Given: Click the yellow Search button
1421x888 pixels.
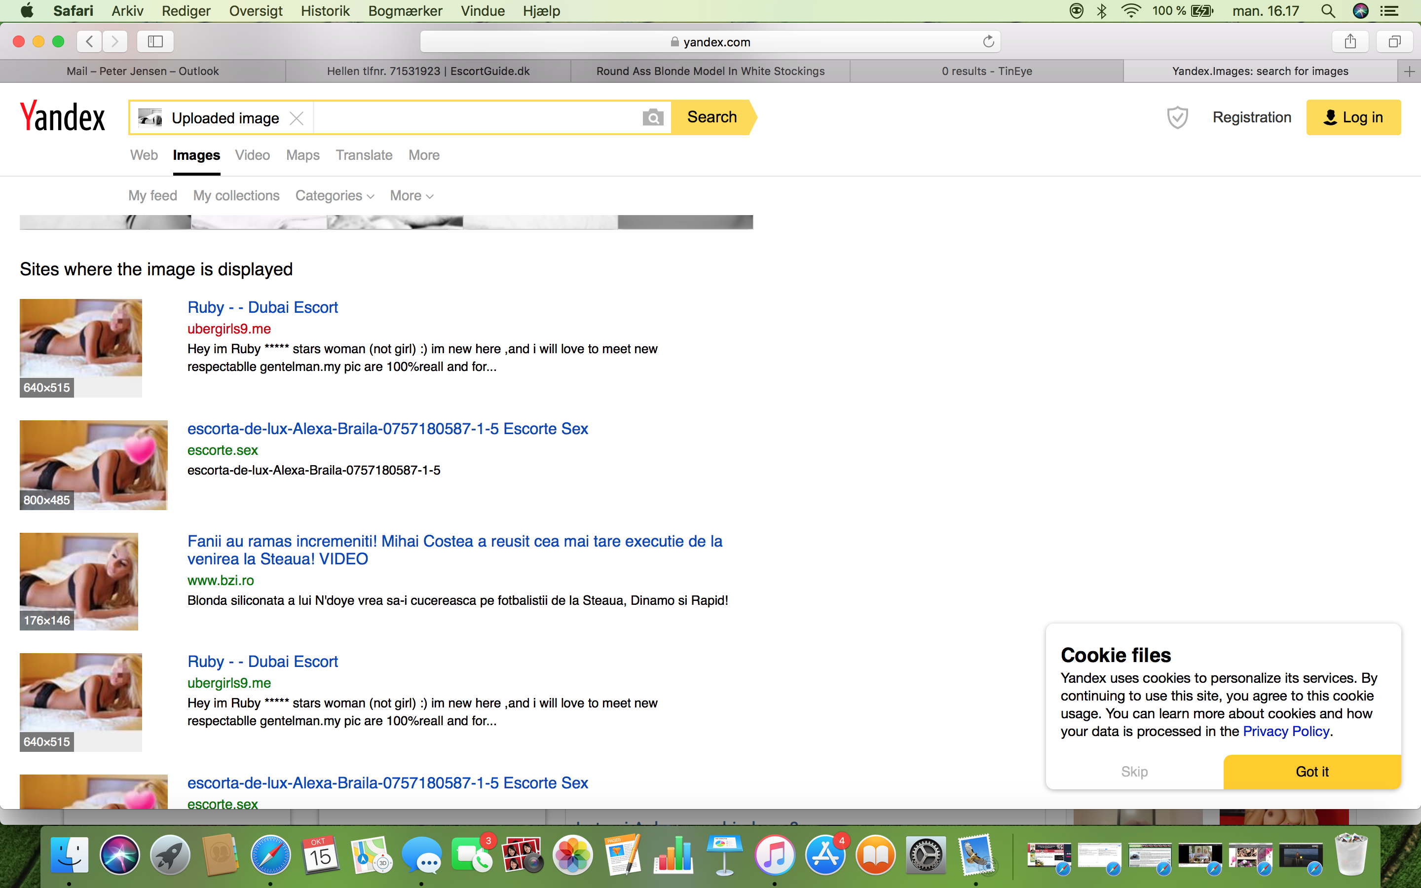Looking at the screenshot, I should pos(712,117).
